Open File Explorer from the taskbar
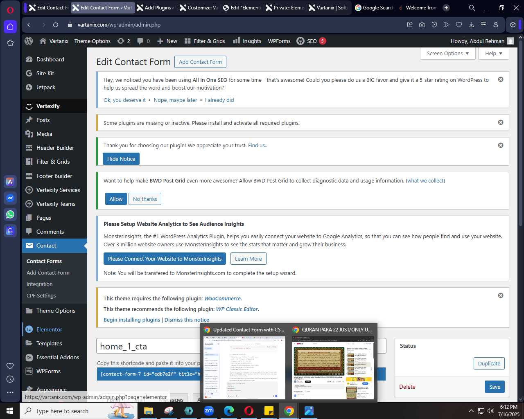Viewport: 524px width, 419px height. (148, 411)
